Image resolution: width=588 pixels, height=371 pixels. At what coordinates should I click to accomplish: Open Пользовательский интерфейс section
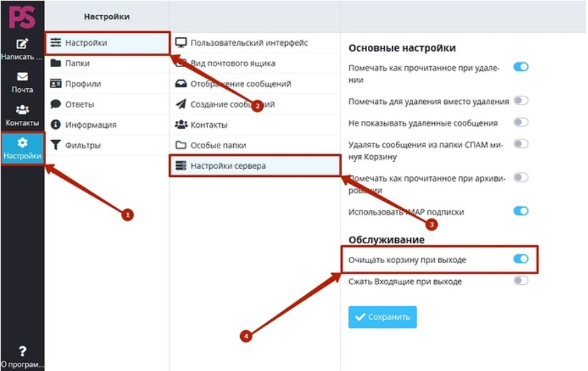pyautogui.click(x=255, y=43)
